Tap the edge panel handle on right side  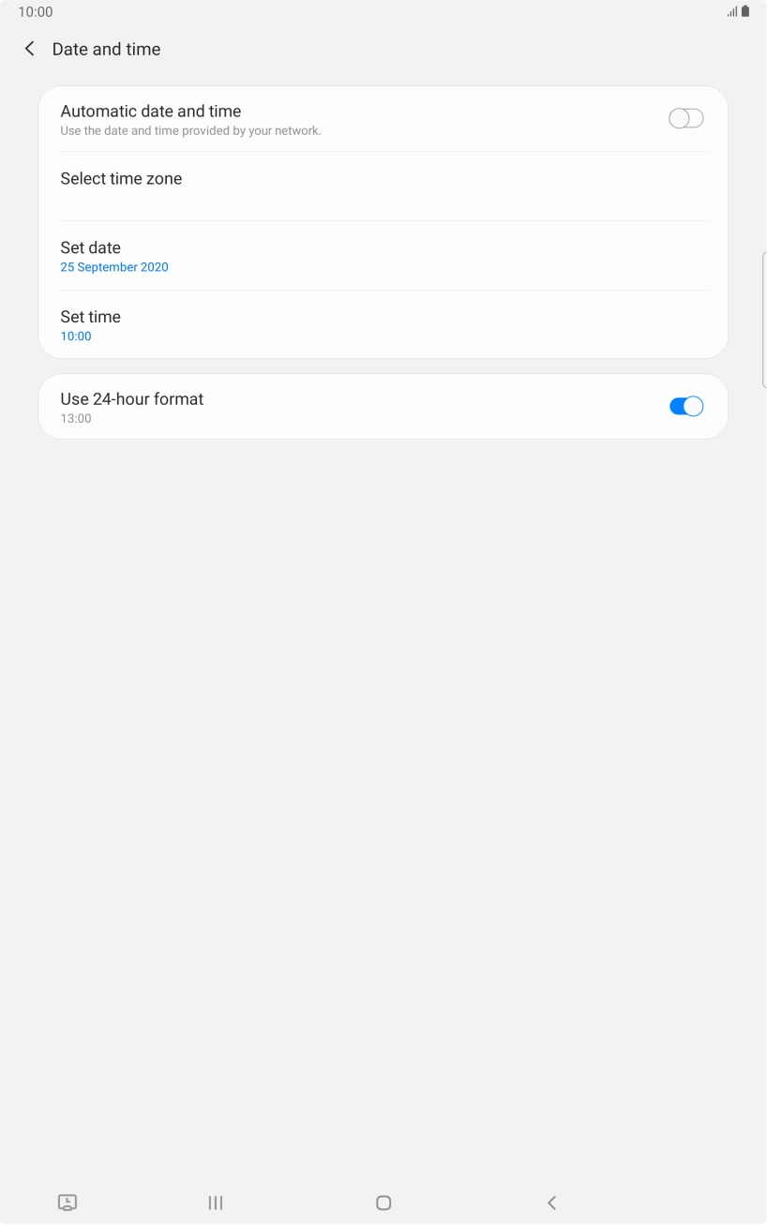763,319
